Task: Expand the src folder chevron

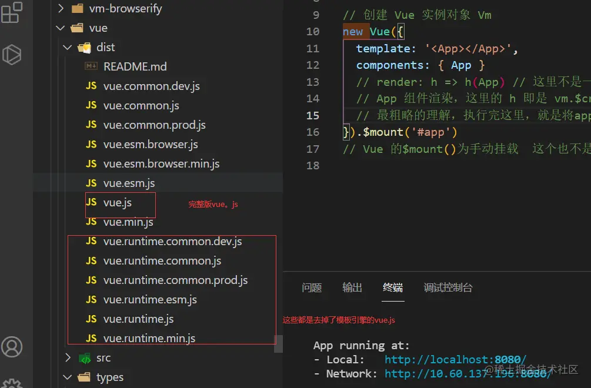Action: point(68,357)
